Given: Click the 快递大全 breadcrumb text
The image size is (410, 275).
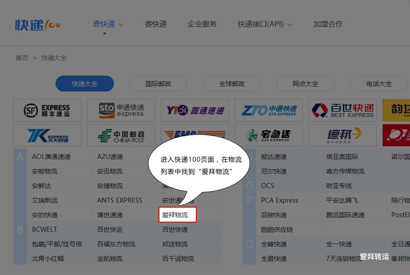Looking at the screenshot, I should tap(54, 58).
